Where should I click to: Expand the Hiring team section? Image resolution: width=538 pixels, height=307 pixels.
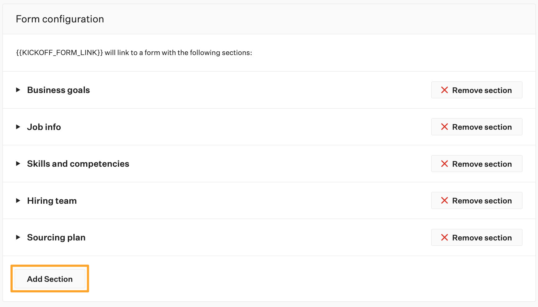coord(18,200)
